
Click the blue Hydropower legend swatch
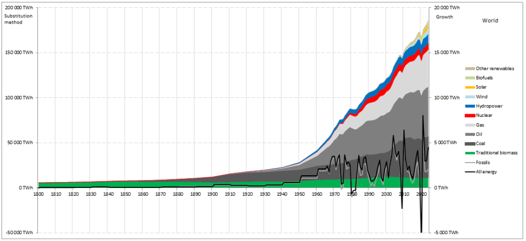tap(470, 106)
